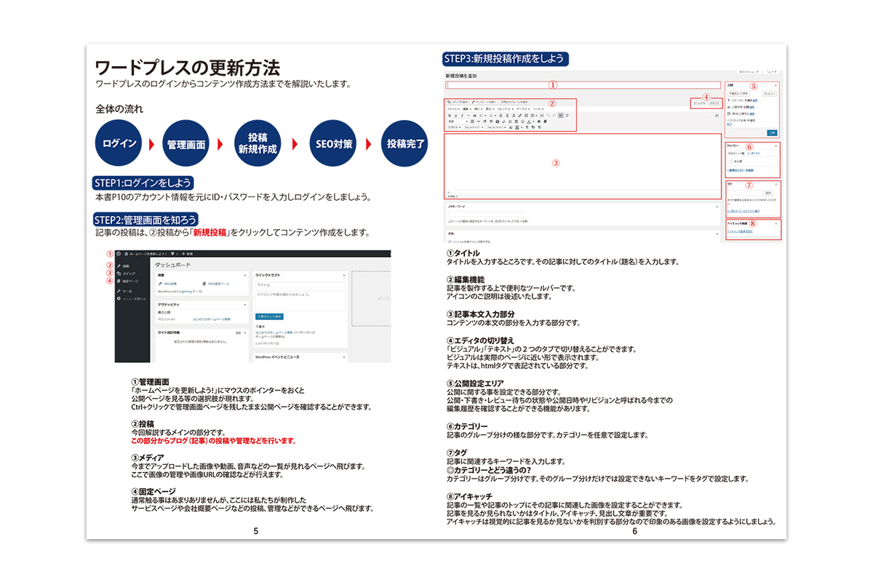
Task: Switch to the ビジュアル editor tab
Action: 698,104
